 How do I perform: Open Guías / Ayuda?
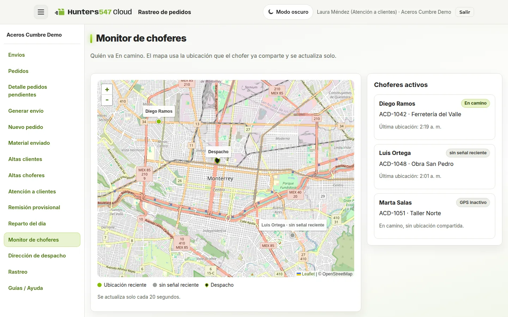pyautogui.click(x=42, y=288)
